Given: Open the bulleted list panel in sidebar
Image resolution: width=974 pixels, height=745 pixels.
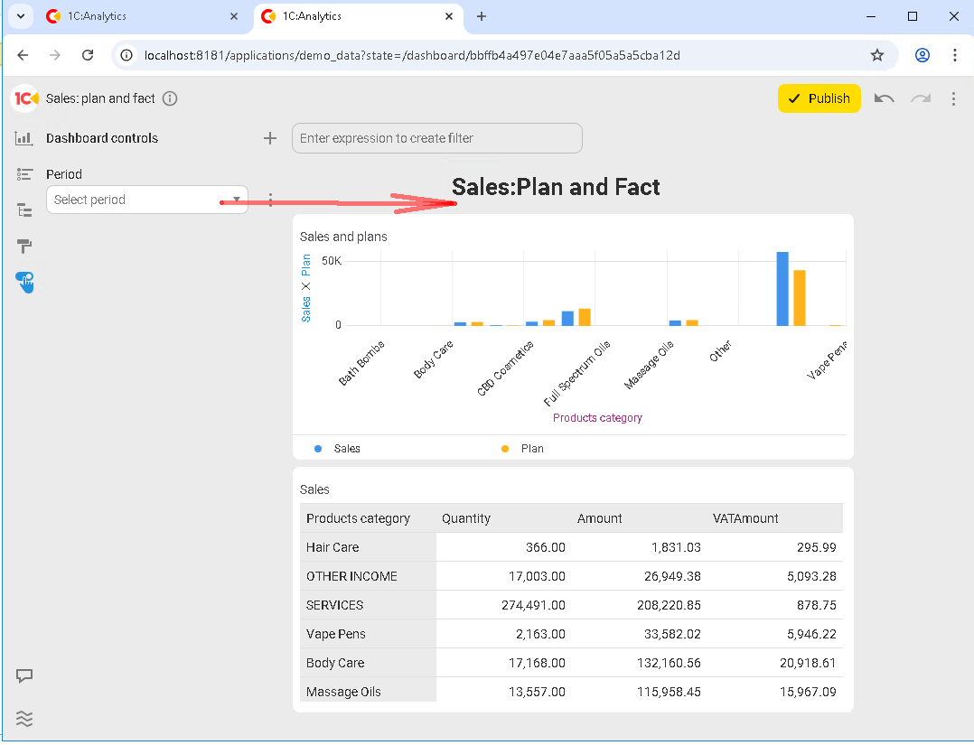Looking at the screenshot, I should [24, 174].
